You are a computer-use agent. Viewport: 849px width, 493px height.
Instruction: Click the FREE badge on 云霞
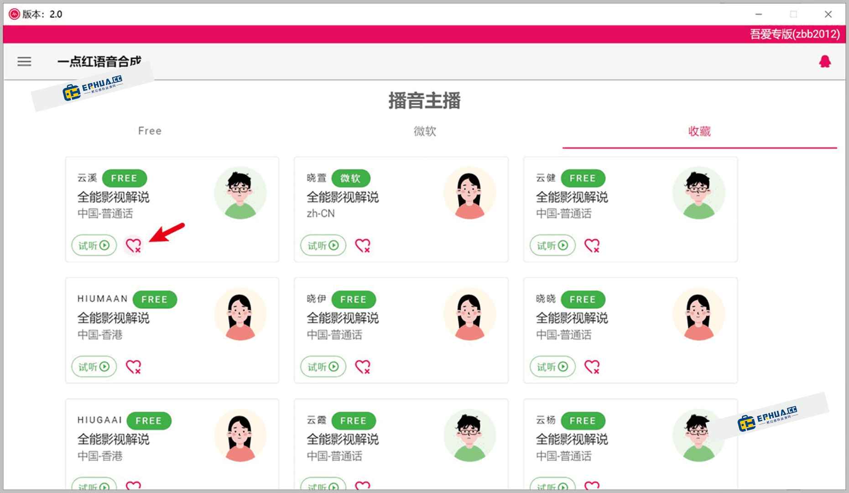click(x=354, y=420)
